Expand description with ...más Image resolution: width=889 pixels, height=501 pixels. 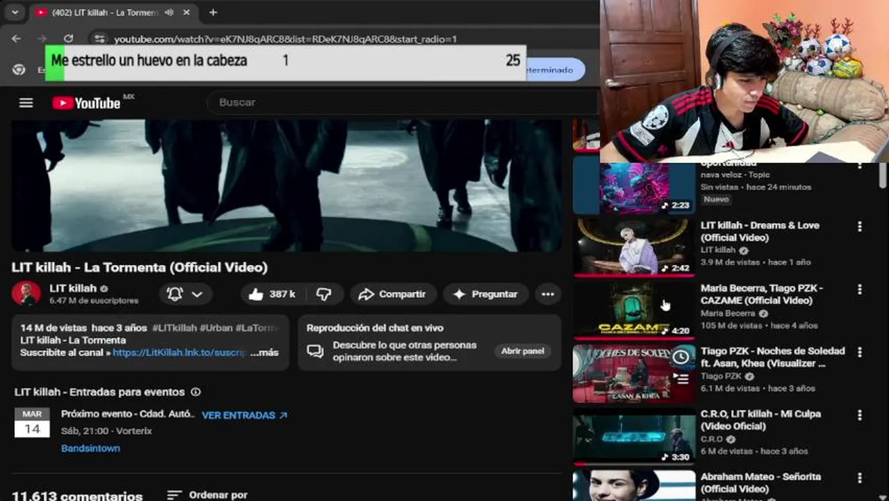click(x=265, y=353)
